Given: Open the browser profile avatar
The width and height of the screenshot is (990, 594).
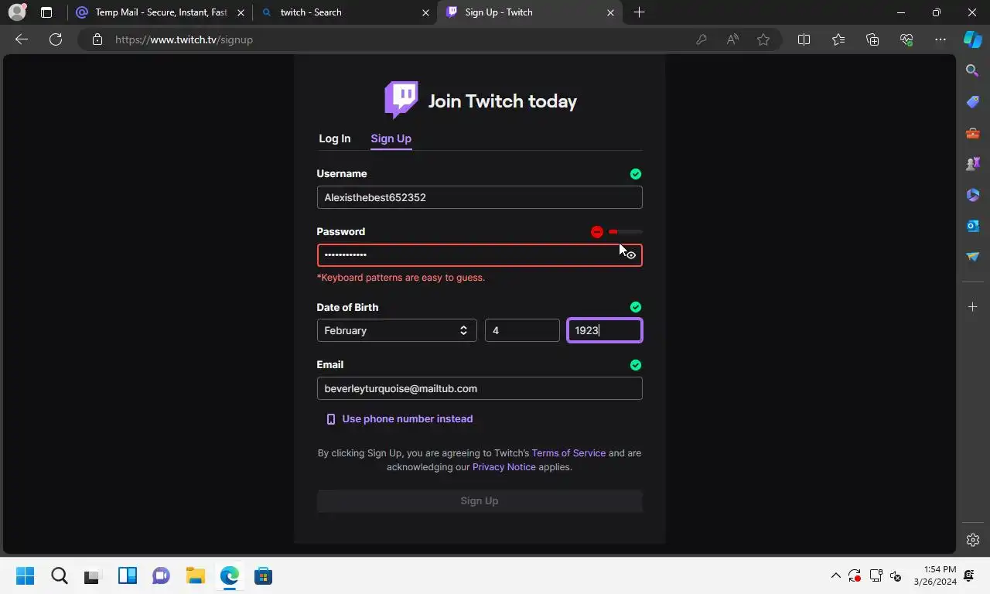Looking at the screenshot, I should click(x=17, y=12).
